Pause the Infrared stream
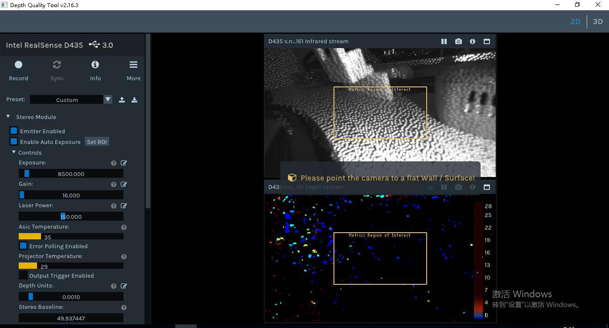 coord(444,41)
